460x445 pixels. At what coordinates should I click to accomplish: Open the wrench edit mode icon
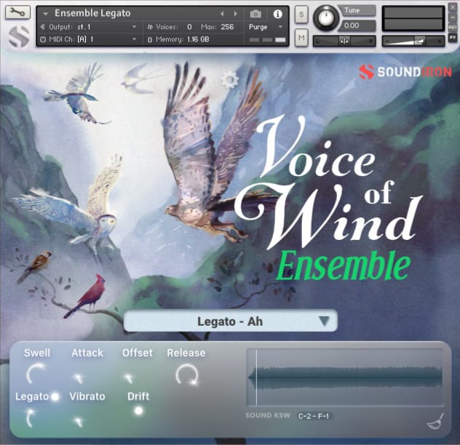click(x=17, y=12)
